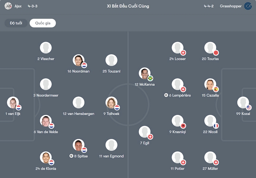
Task: Open the Ajax team name link
Action: pos(18,6)
